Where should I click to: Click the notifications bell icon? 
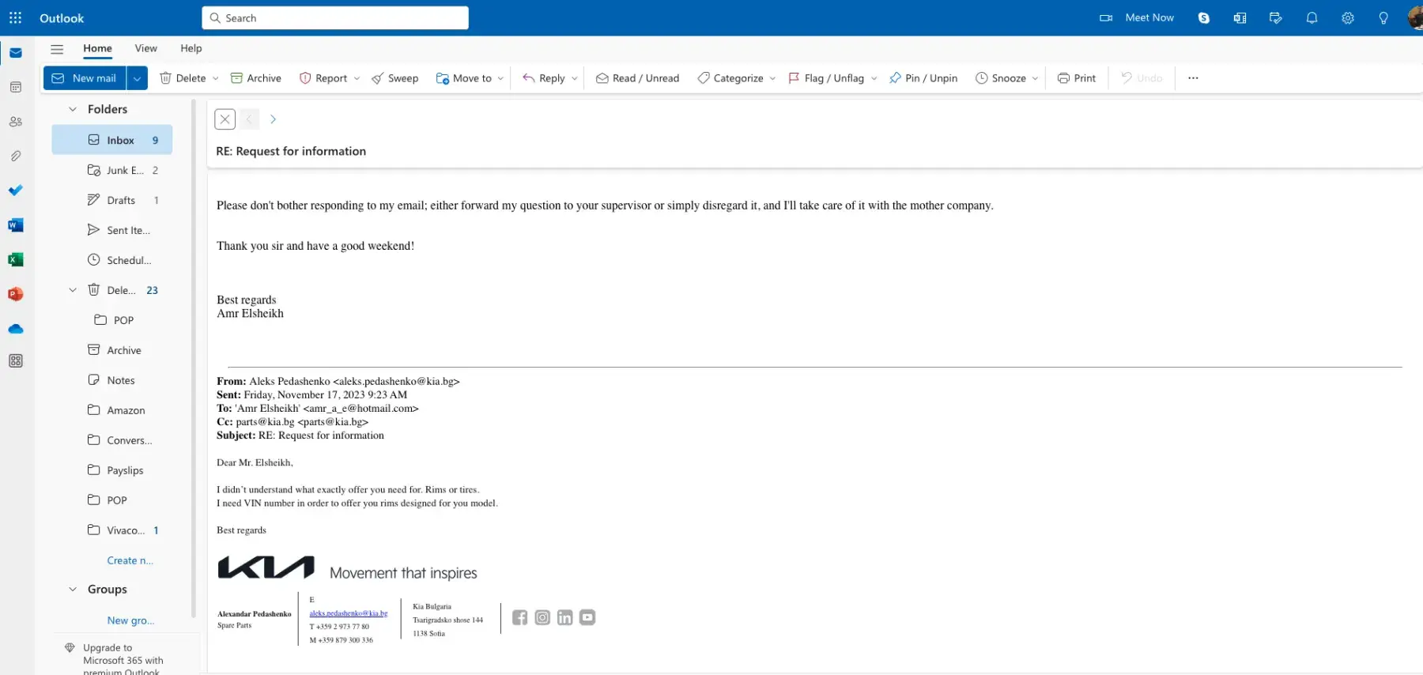coord(1312,18)
